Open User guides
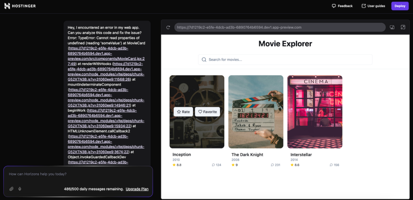This screenshot has height=200, width=413. click(x=373, y=6)
